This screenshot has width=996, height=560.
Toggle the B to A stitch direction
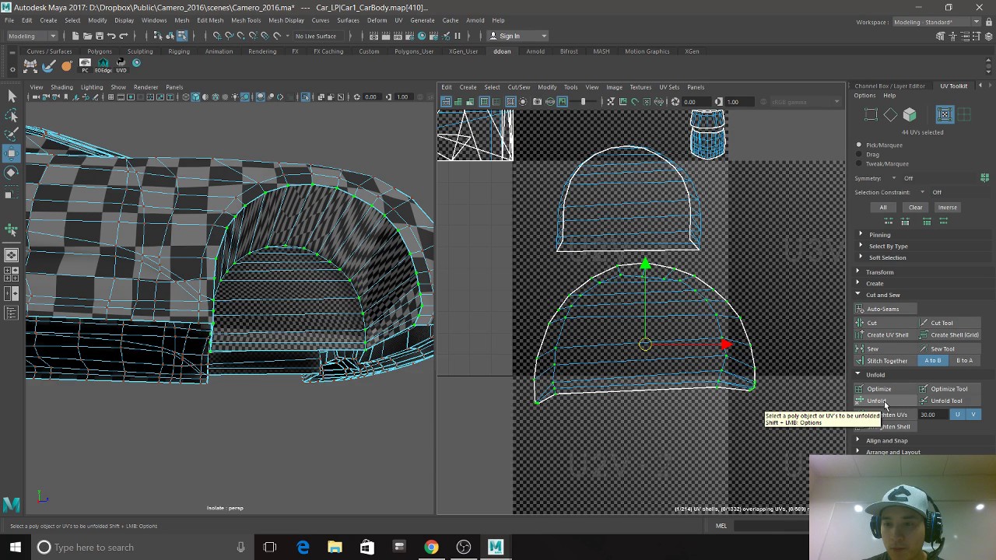tap(964, 361)
